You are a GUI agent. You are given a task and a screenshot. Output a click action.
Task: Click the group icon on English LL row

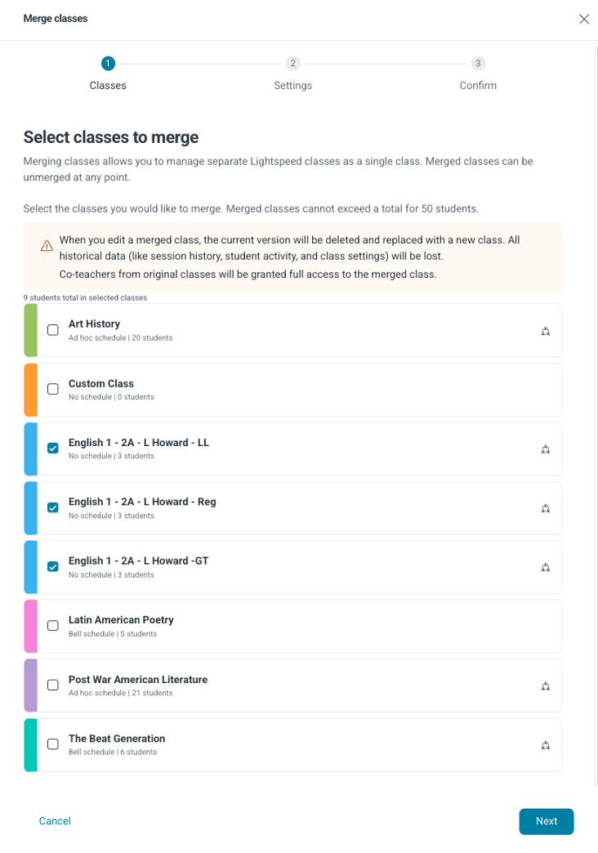point(545,449)
